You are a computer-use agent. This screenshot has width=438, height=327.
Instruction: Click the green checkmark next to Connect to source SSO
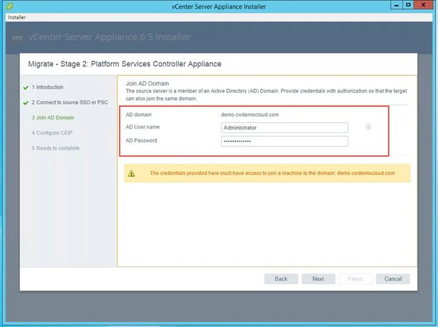tap(26, 103)
